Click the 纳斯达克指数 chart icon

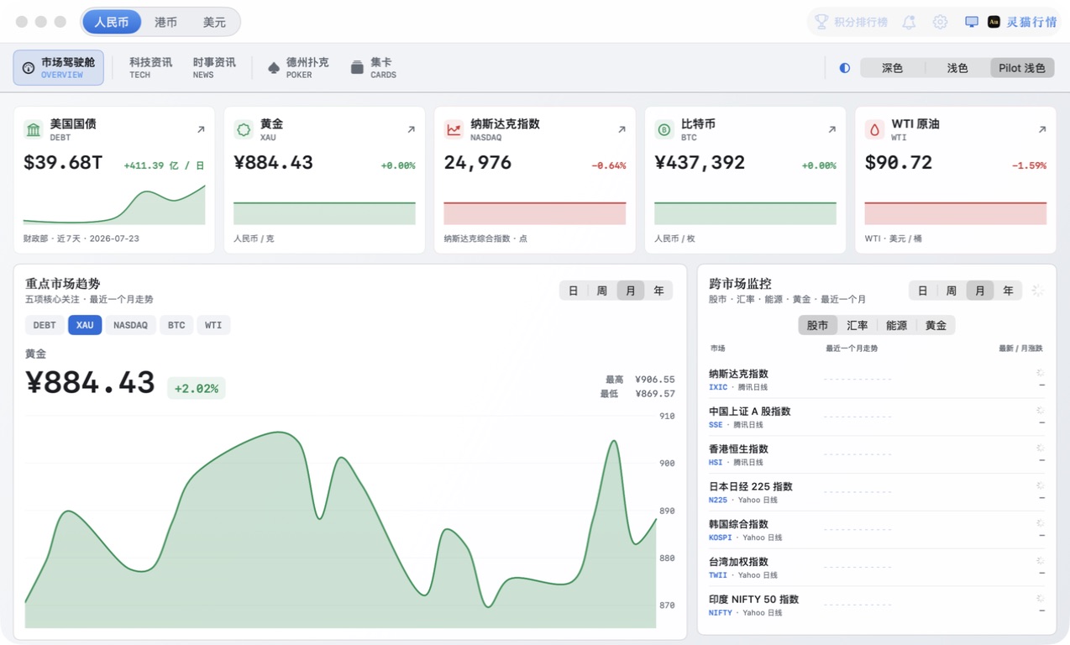[454, 129]
